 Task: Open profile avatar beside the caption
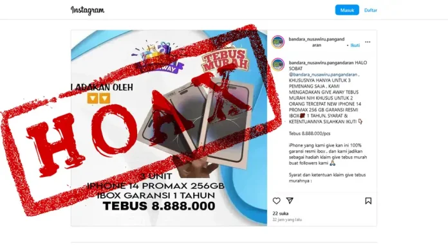coord(277,64)
